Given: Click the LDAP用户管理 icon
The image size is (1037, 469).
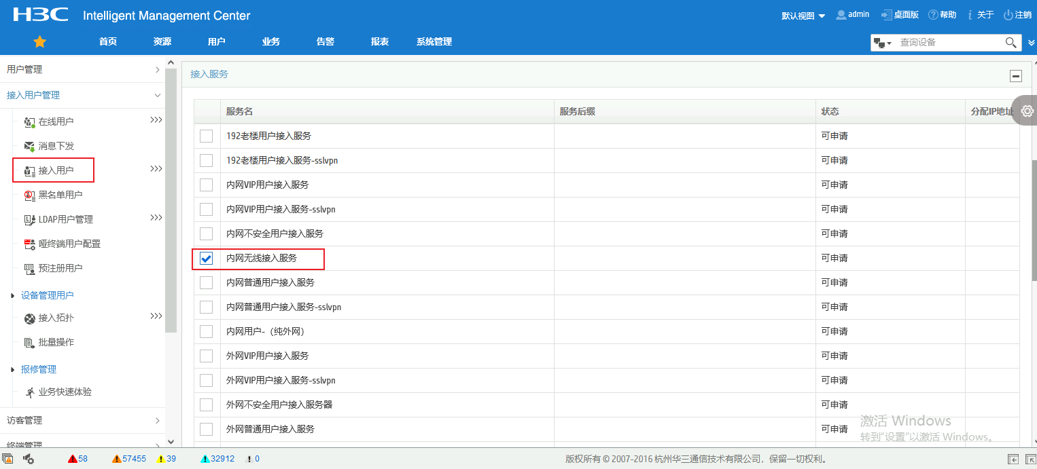Looking at the screenshot, I should (x=29, y=220).
